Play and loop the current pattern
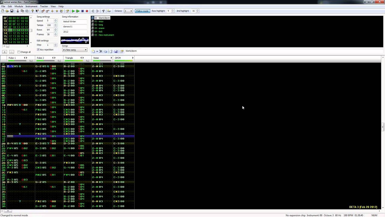The height and width of the screenshot is (217, 385). pos(78,11)
